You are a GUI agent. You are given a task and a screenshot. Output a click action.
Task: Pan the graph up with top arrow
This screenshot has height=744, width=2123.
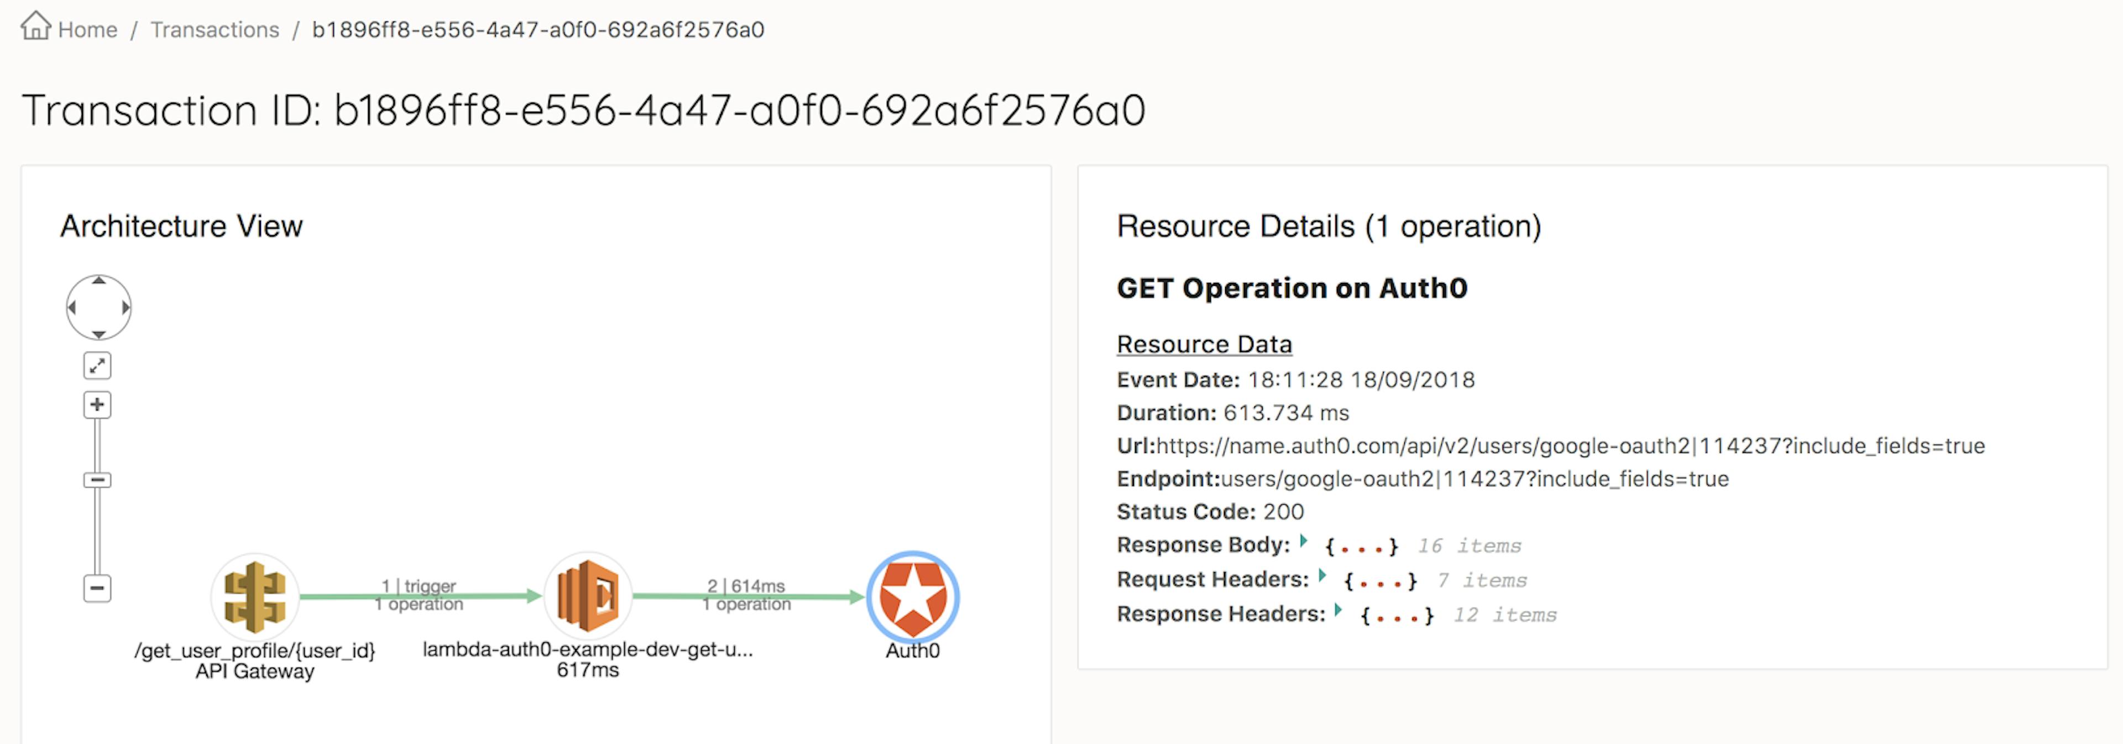tap(99, 281)
